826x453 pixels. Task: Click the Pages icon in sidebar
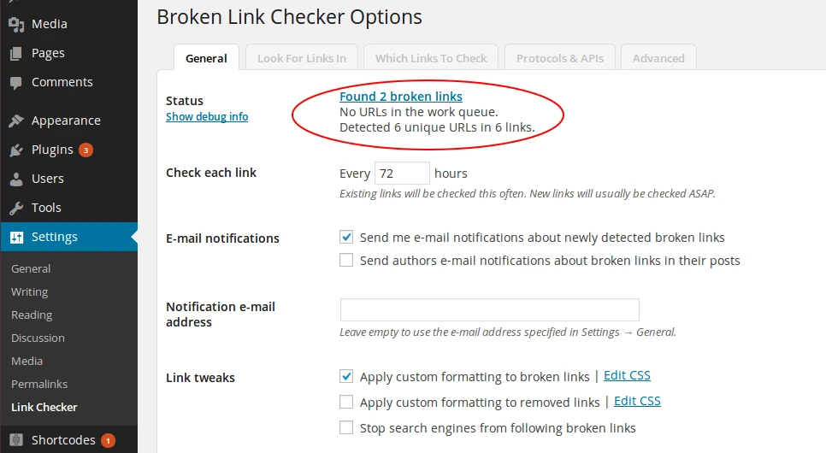[16, 53]
